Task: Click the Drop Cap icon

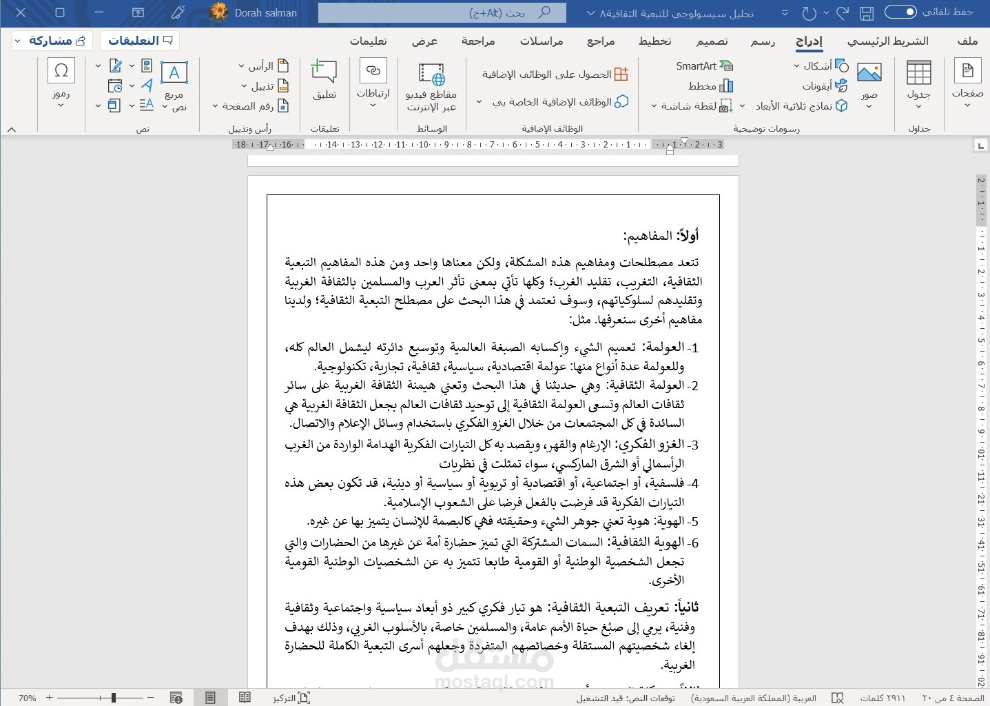Action: 147,105
